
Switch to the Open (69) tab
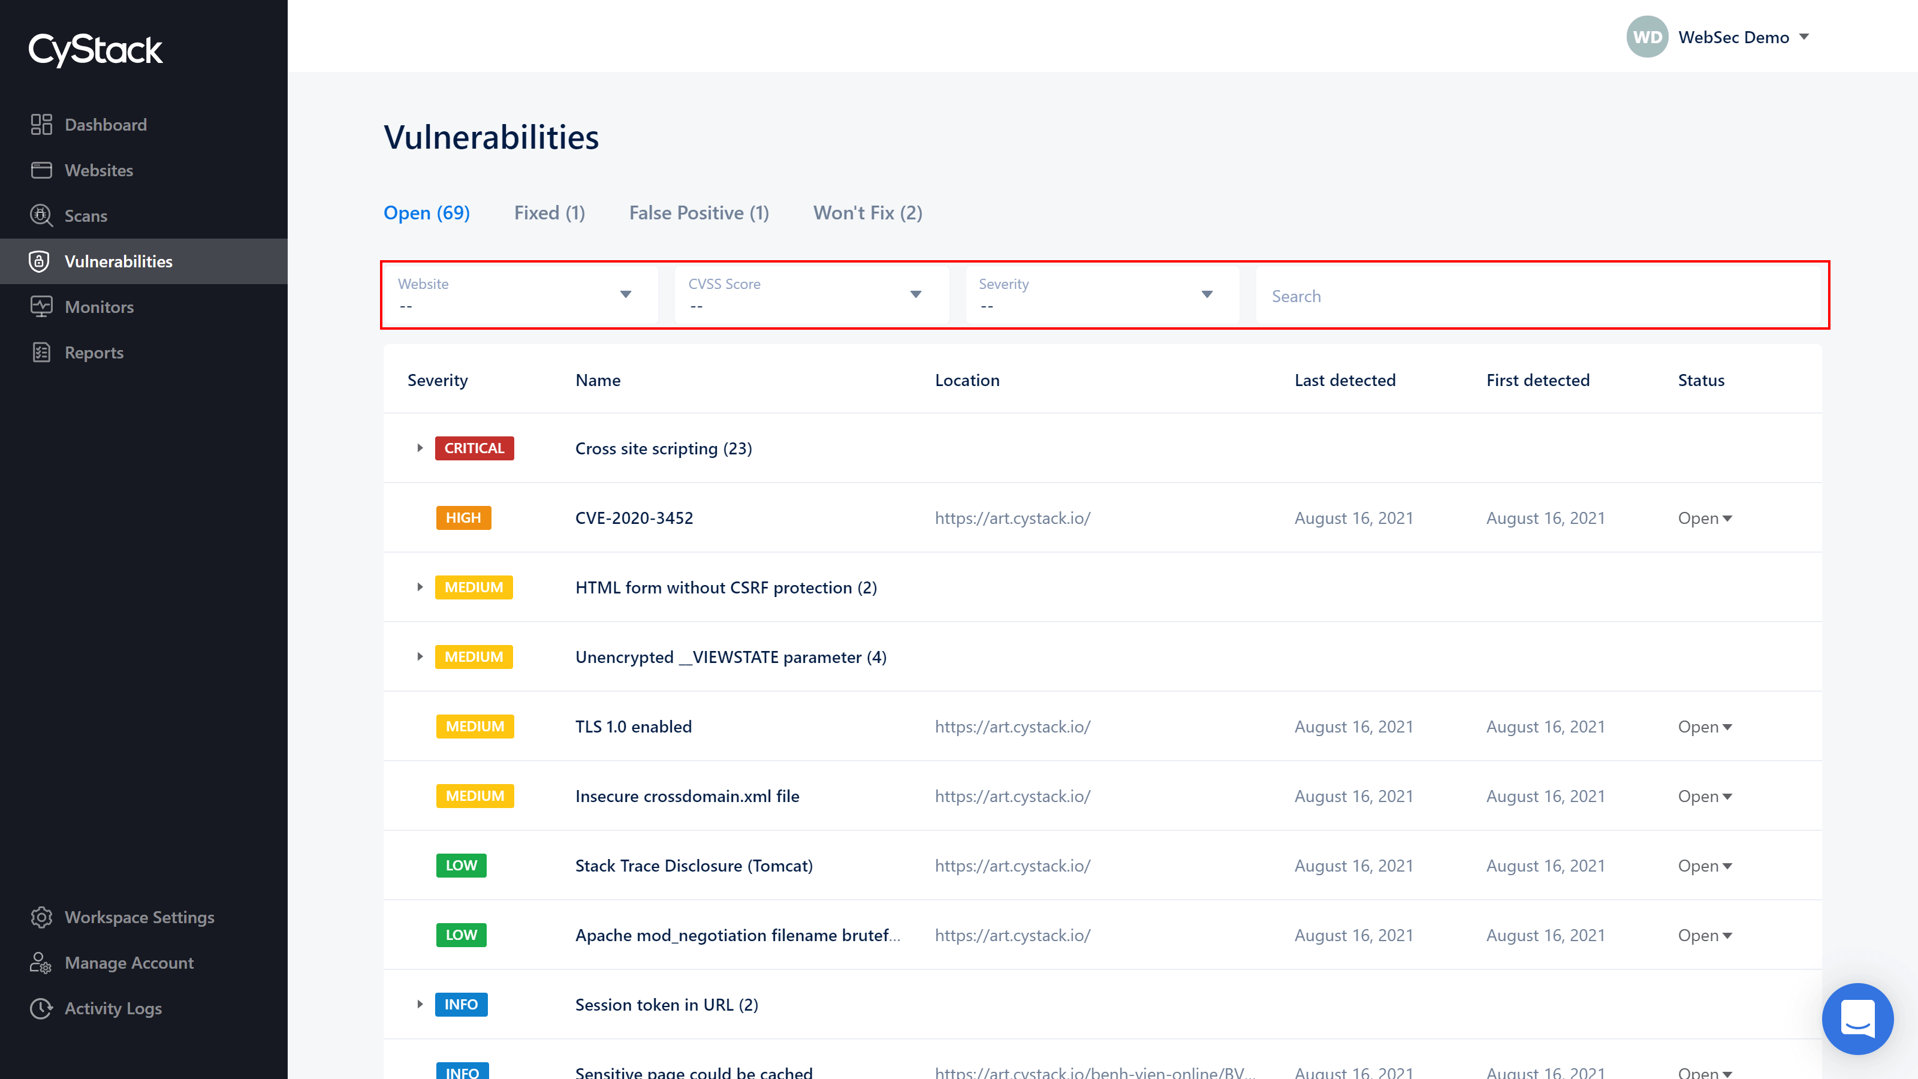coord(427,213)
